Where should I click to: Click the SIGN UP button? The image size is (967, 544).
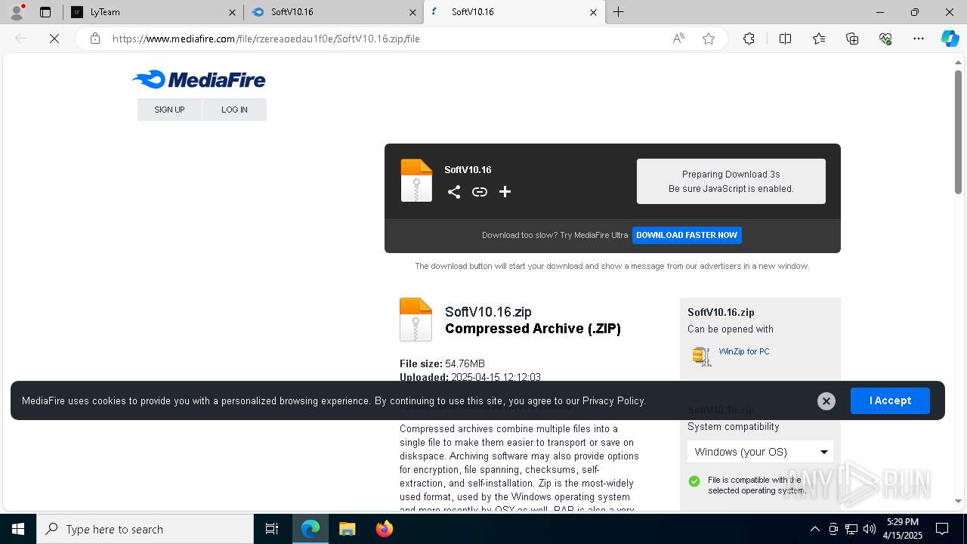(x=169, y=110)
